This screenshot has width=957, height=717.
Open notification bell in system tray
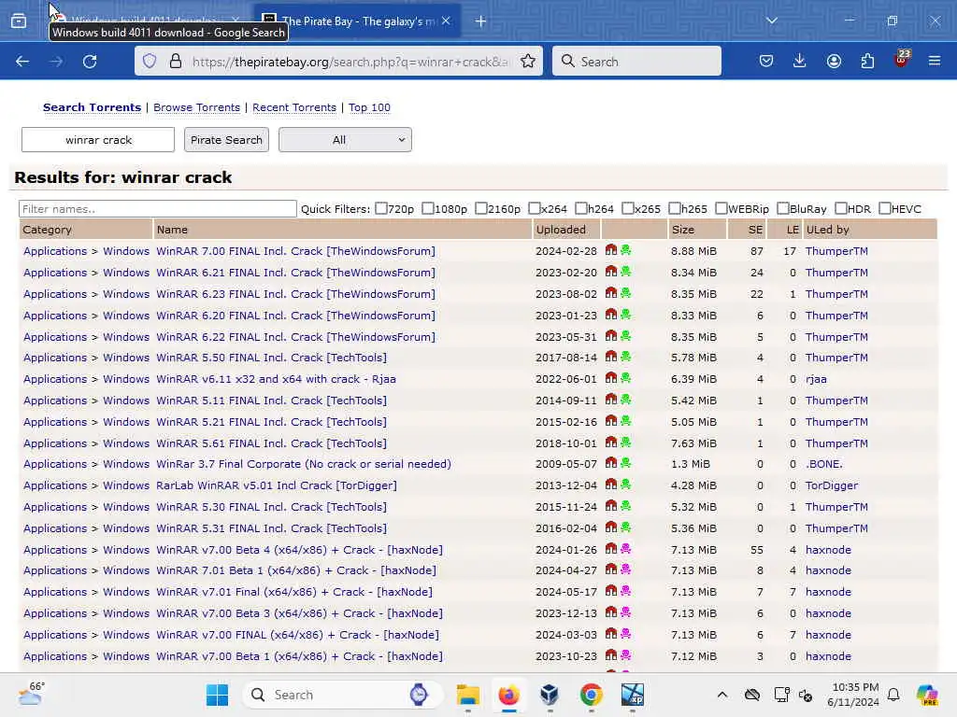click(x=893, y=695)
